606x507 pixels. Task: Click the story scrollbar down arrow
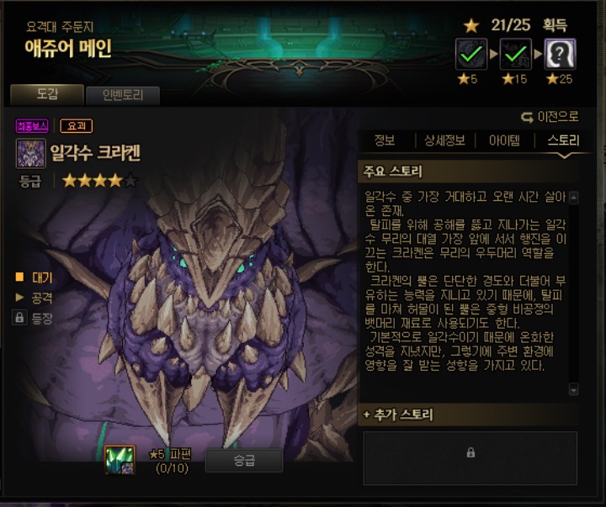click(574, 389)
